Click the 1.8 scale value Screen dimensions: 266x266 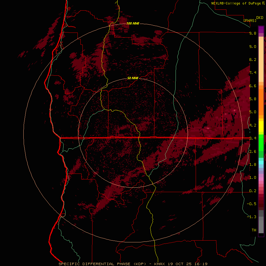point(253,165)
